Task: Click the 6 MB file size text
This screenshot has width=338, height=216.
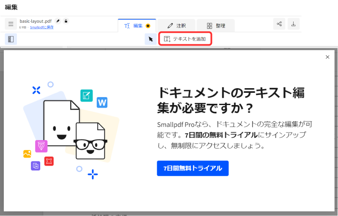Action: pyautogui.click(x=23, y=27)
